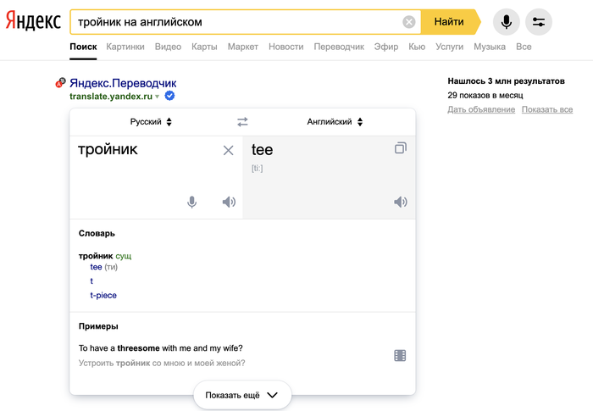
Task: Listen to Russian source pronunciation
Action: pyautogui.click(x=229, y=202)
